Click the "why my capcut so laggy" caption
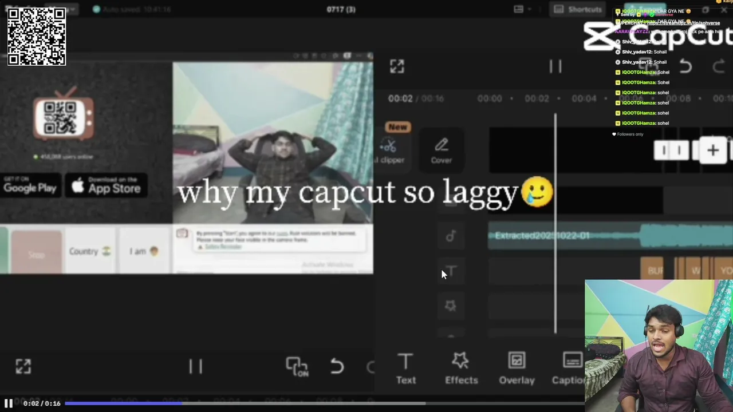The width and height of the screenshot is (733, 412). 365,192
